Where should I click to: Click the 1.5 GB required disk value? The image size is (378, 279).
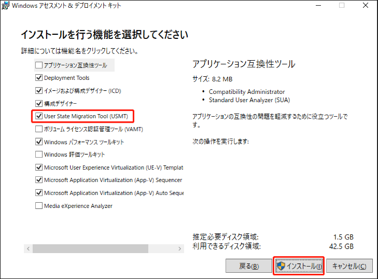click(343, 237)
